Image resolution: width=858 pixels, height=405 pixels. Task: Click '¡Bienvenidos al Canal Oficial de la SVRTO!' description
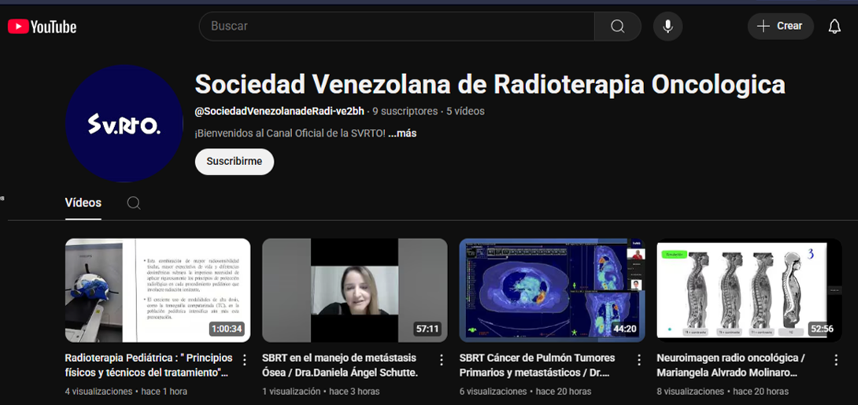(x=290, y=134)
